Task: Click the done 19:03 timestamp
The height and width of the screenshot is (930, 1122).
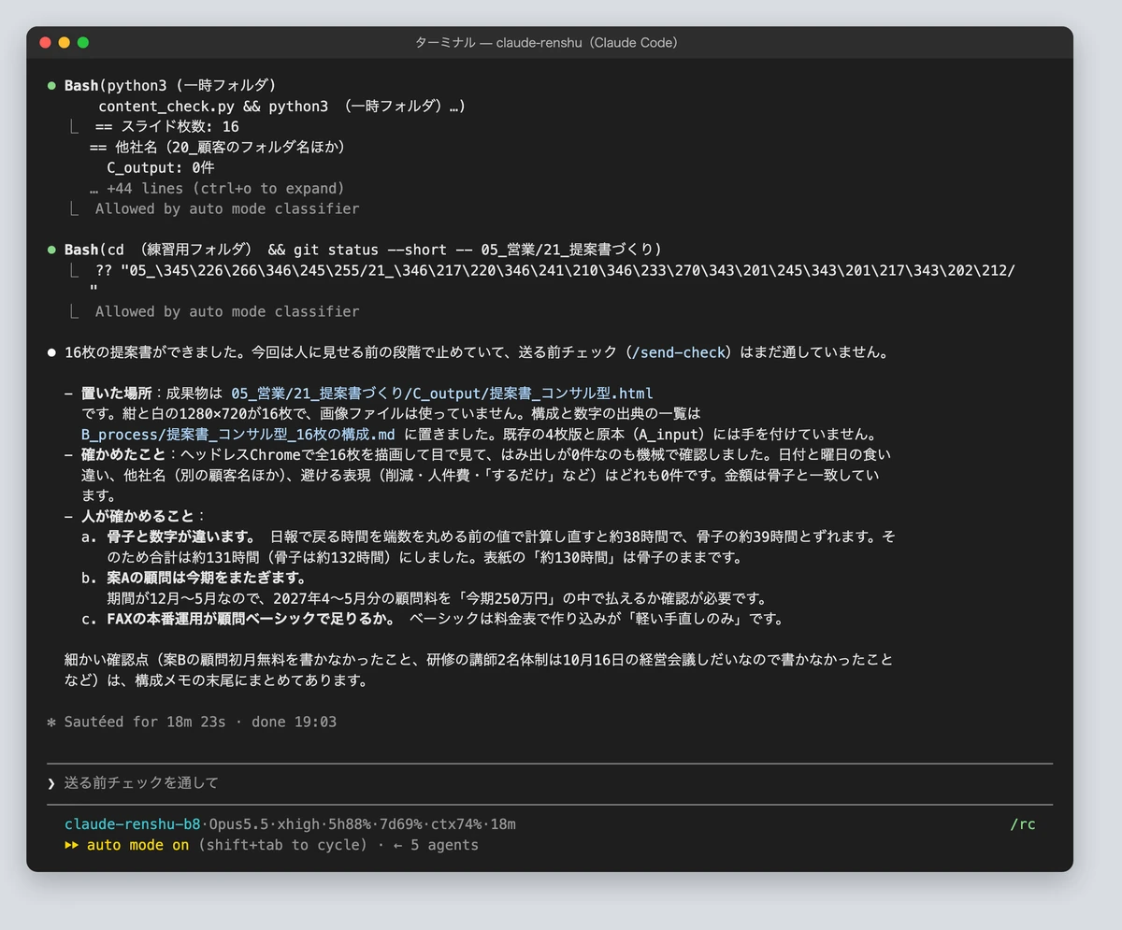Action: click(x=295, y=722)
